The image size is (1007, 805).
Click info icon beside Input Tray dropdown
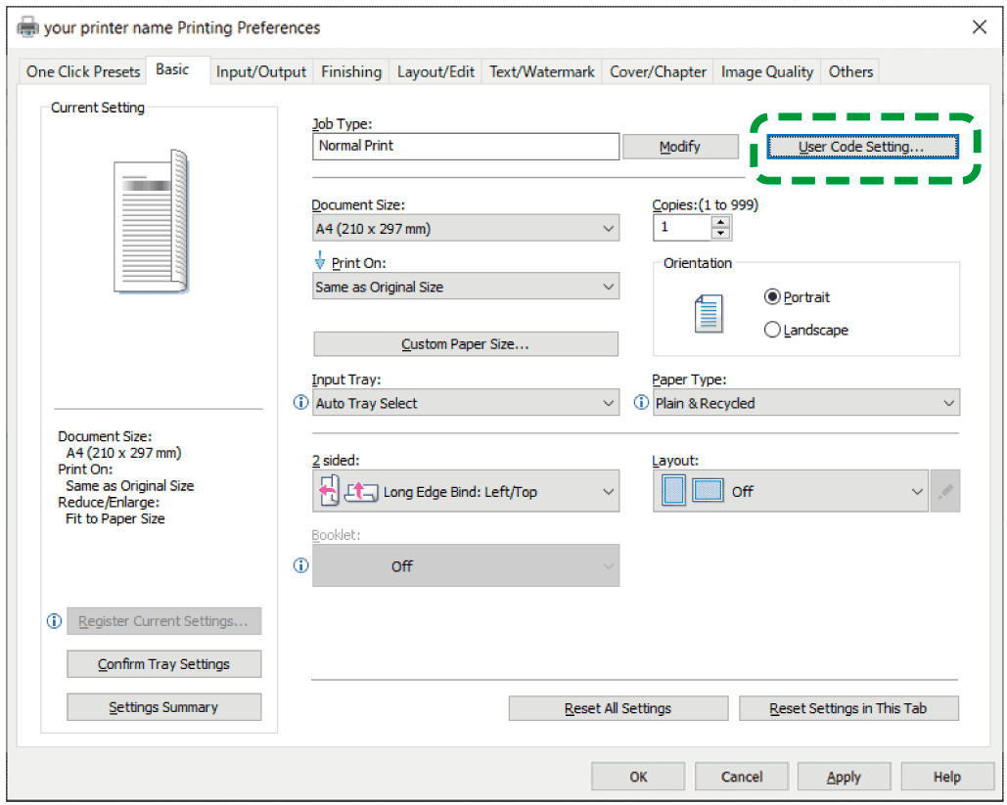coord(300,403)
